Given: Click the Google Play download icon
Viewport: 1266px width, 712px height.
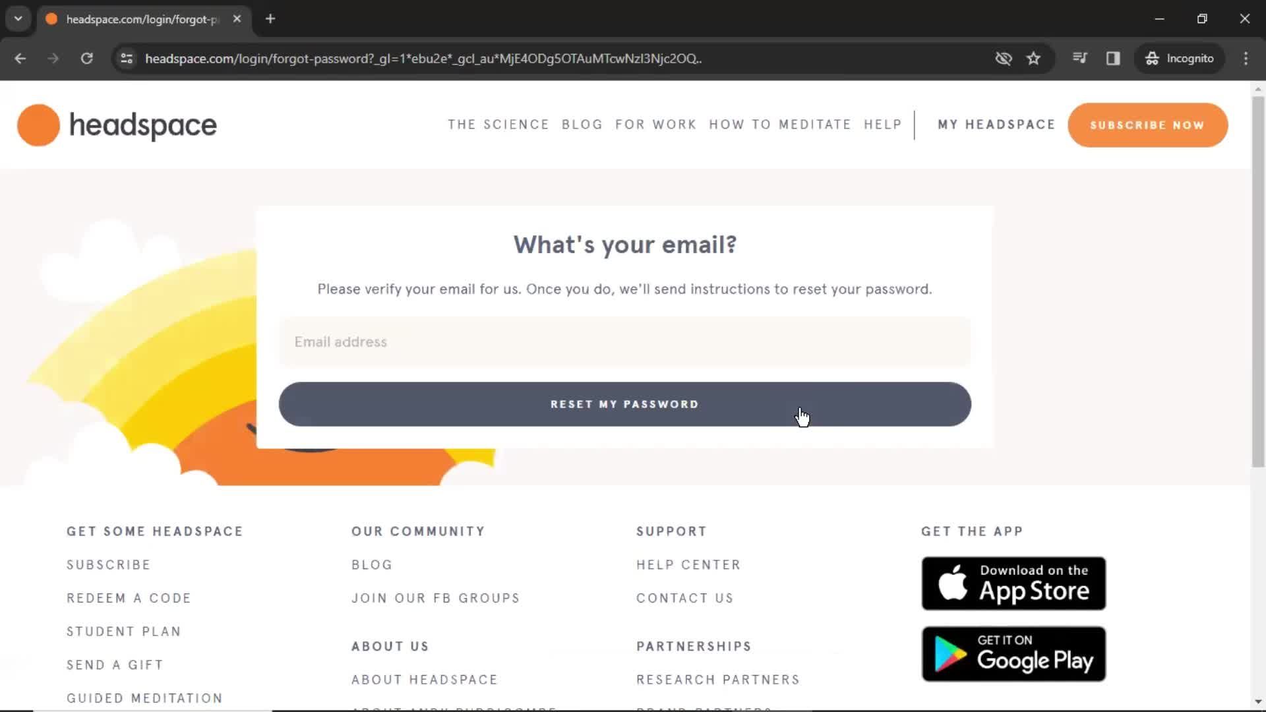Looking at the screenshot, I should (x=1013, y=654).
